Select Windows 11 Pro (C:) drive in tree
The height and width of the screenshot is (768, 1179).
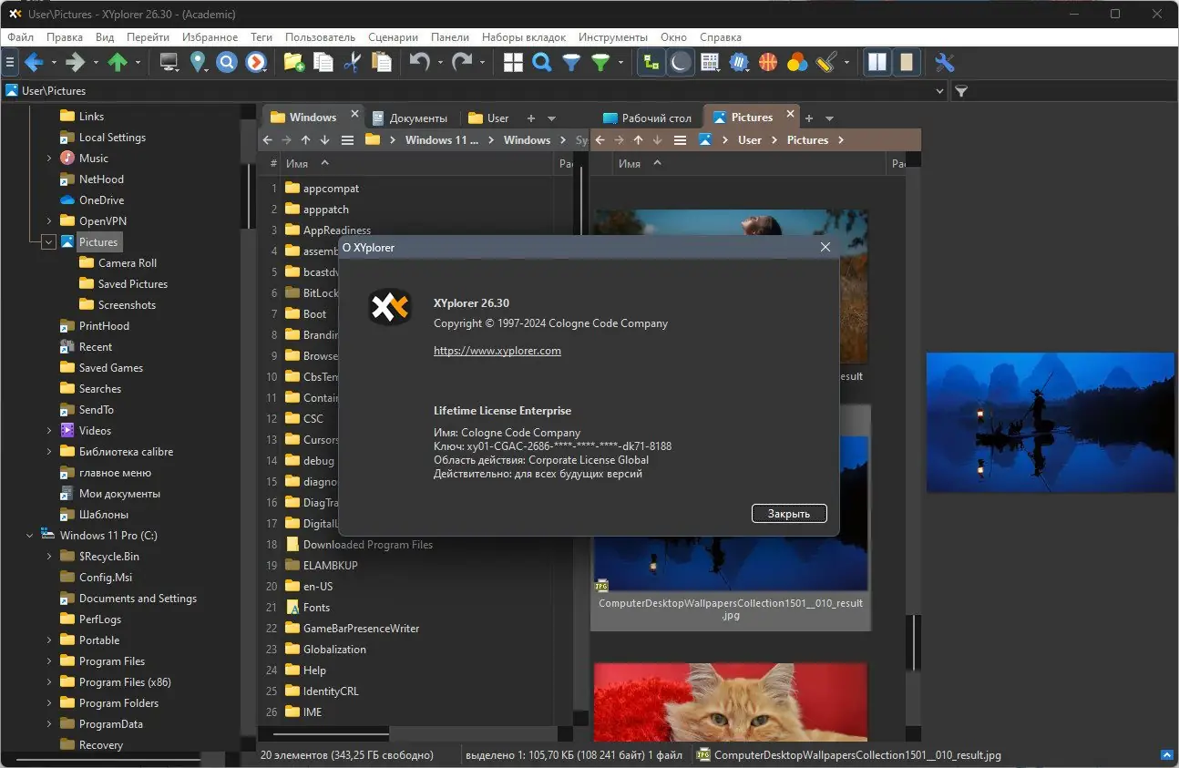[x=108, y=536]
